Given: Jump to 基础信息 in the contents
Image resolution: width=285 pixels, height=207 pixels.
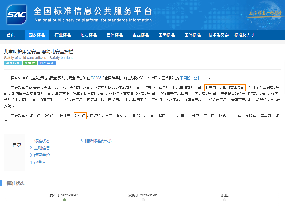Looking at the screenshot, I should [40, 148].
